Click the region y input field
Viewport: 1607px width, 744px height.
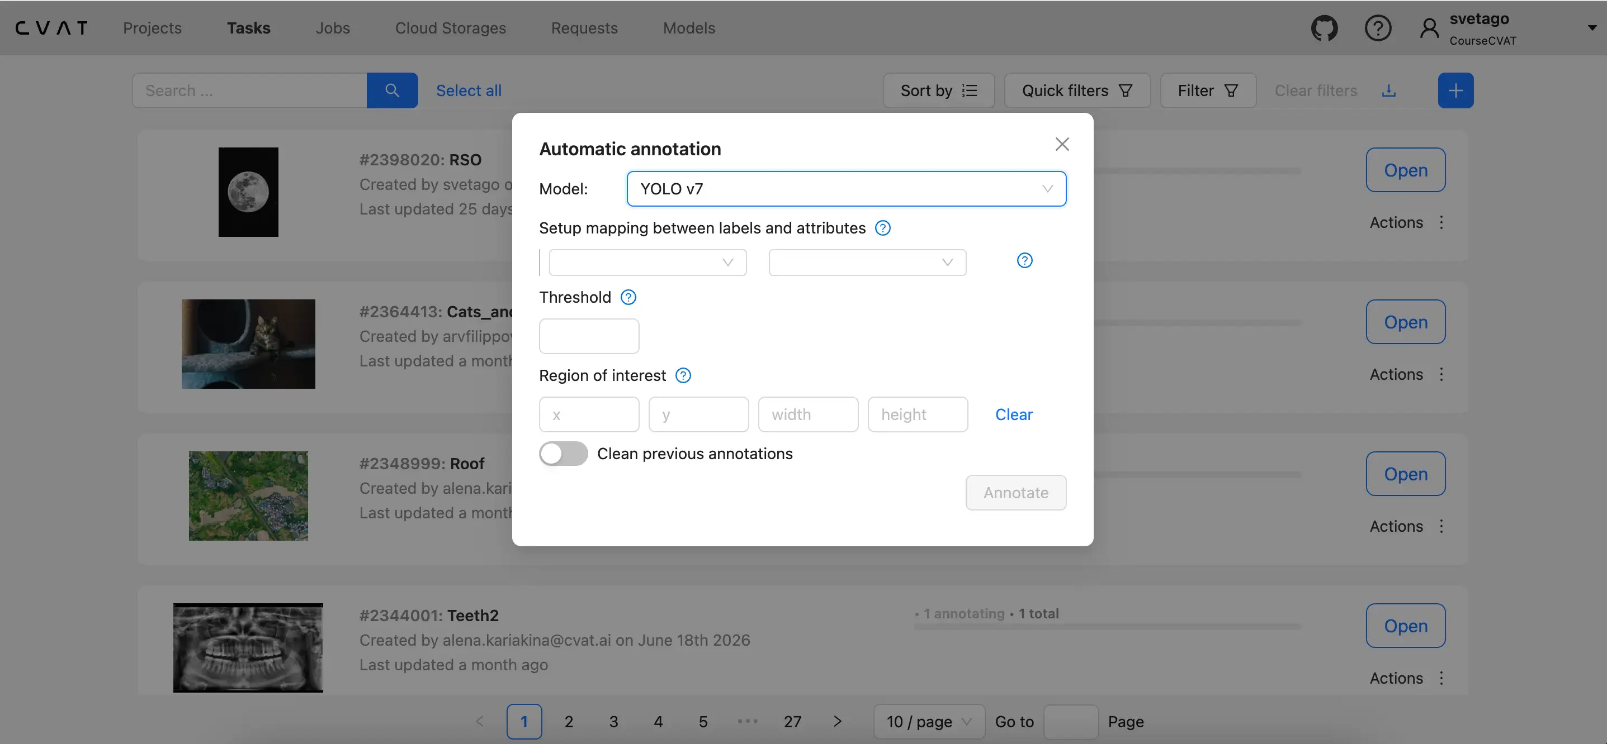pos(699,414)
